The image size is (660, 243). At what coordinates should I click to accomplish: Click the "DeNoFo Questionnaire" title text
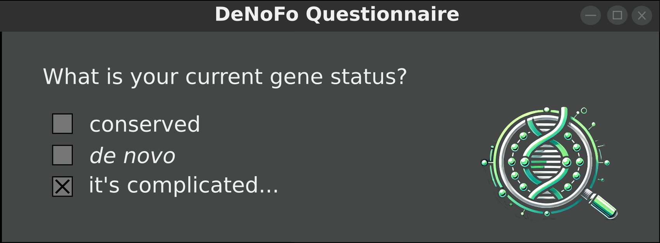337,15
